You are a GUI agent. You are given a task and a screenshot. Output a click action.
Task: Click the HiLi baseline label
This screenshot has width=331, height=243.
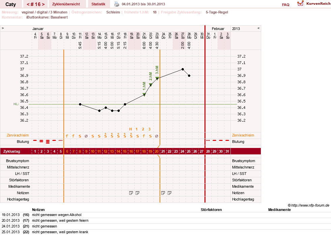pos(16,104)
